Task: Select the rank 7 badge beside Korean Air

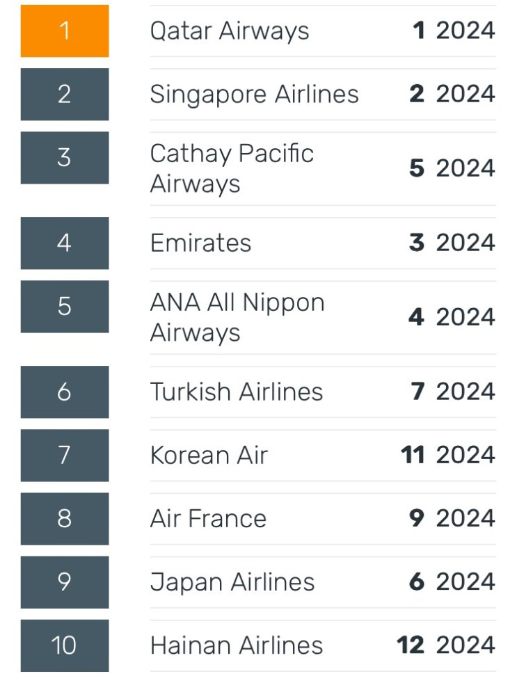Action: (65, 456)
